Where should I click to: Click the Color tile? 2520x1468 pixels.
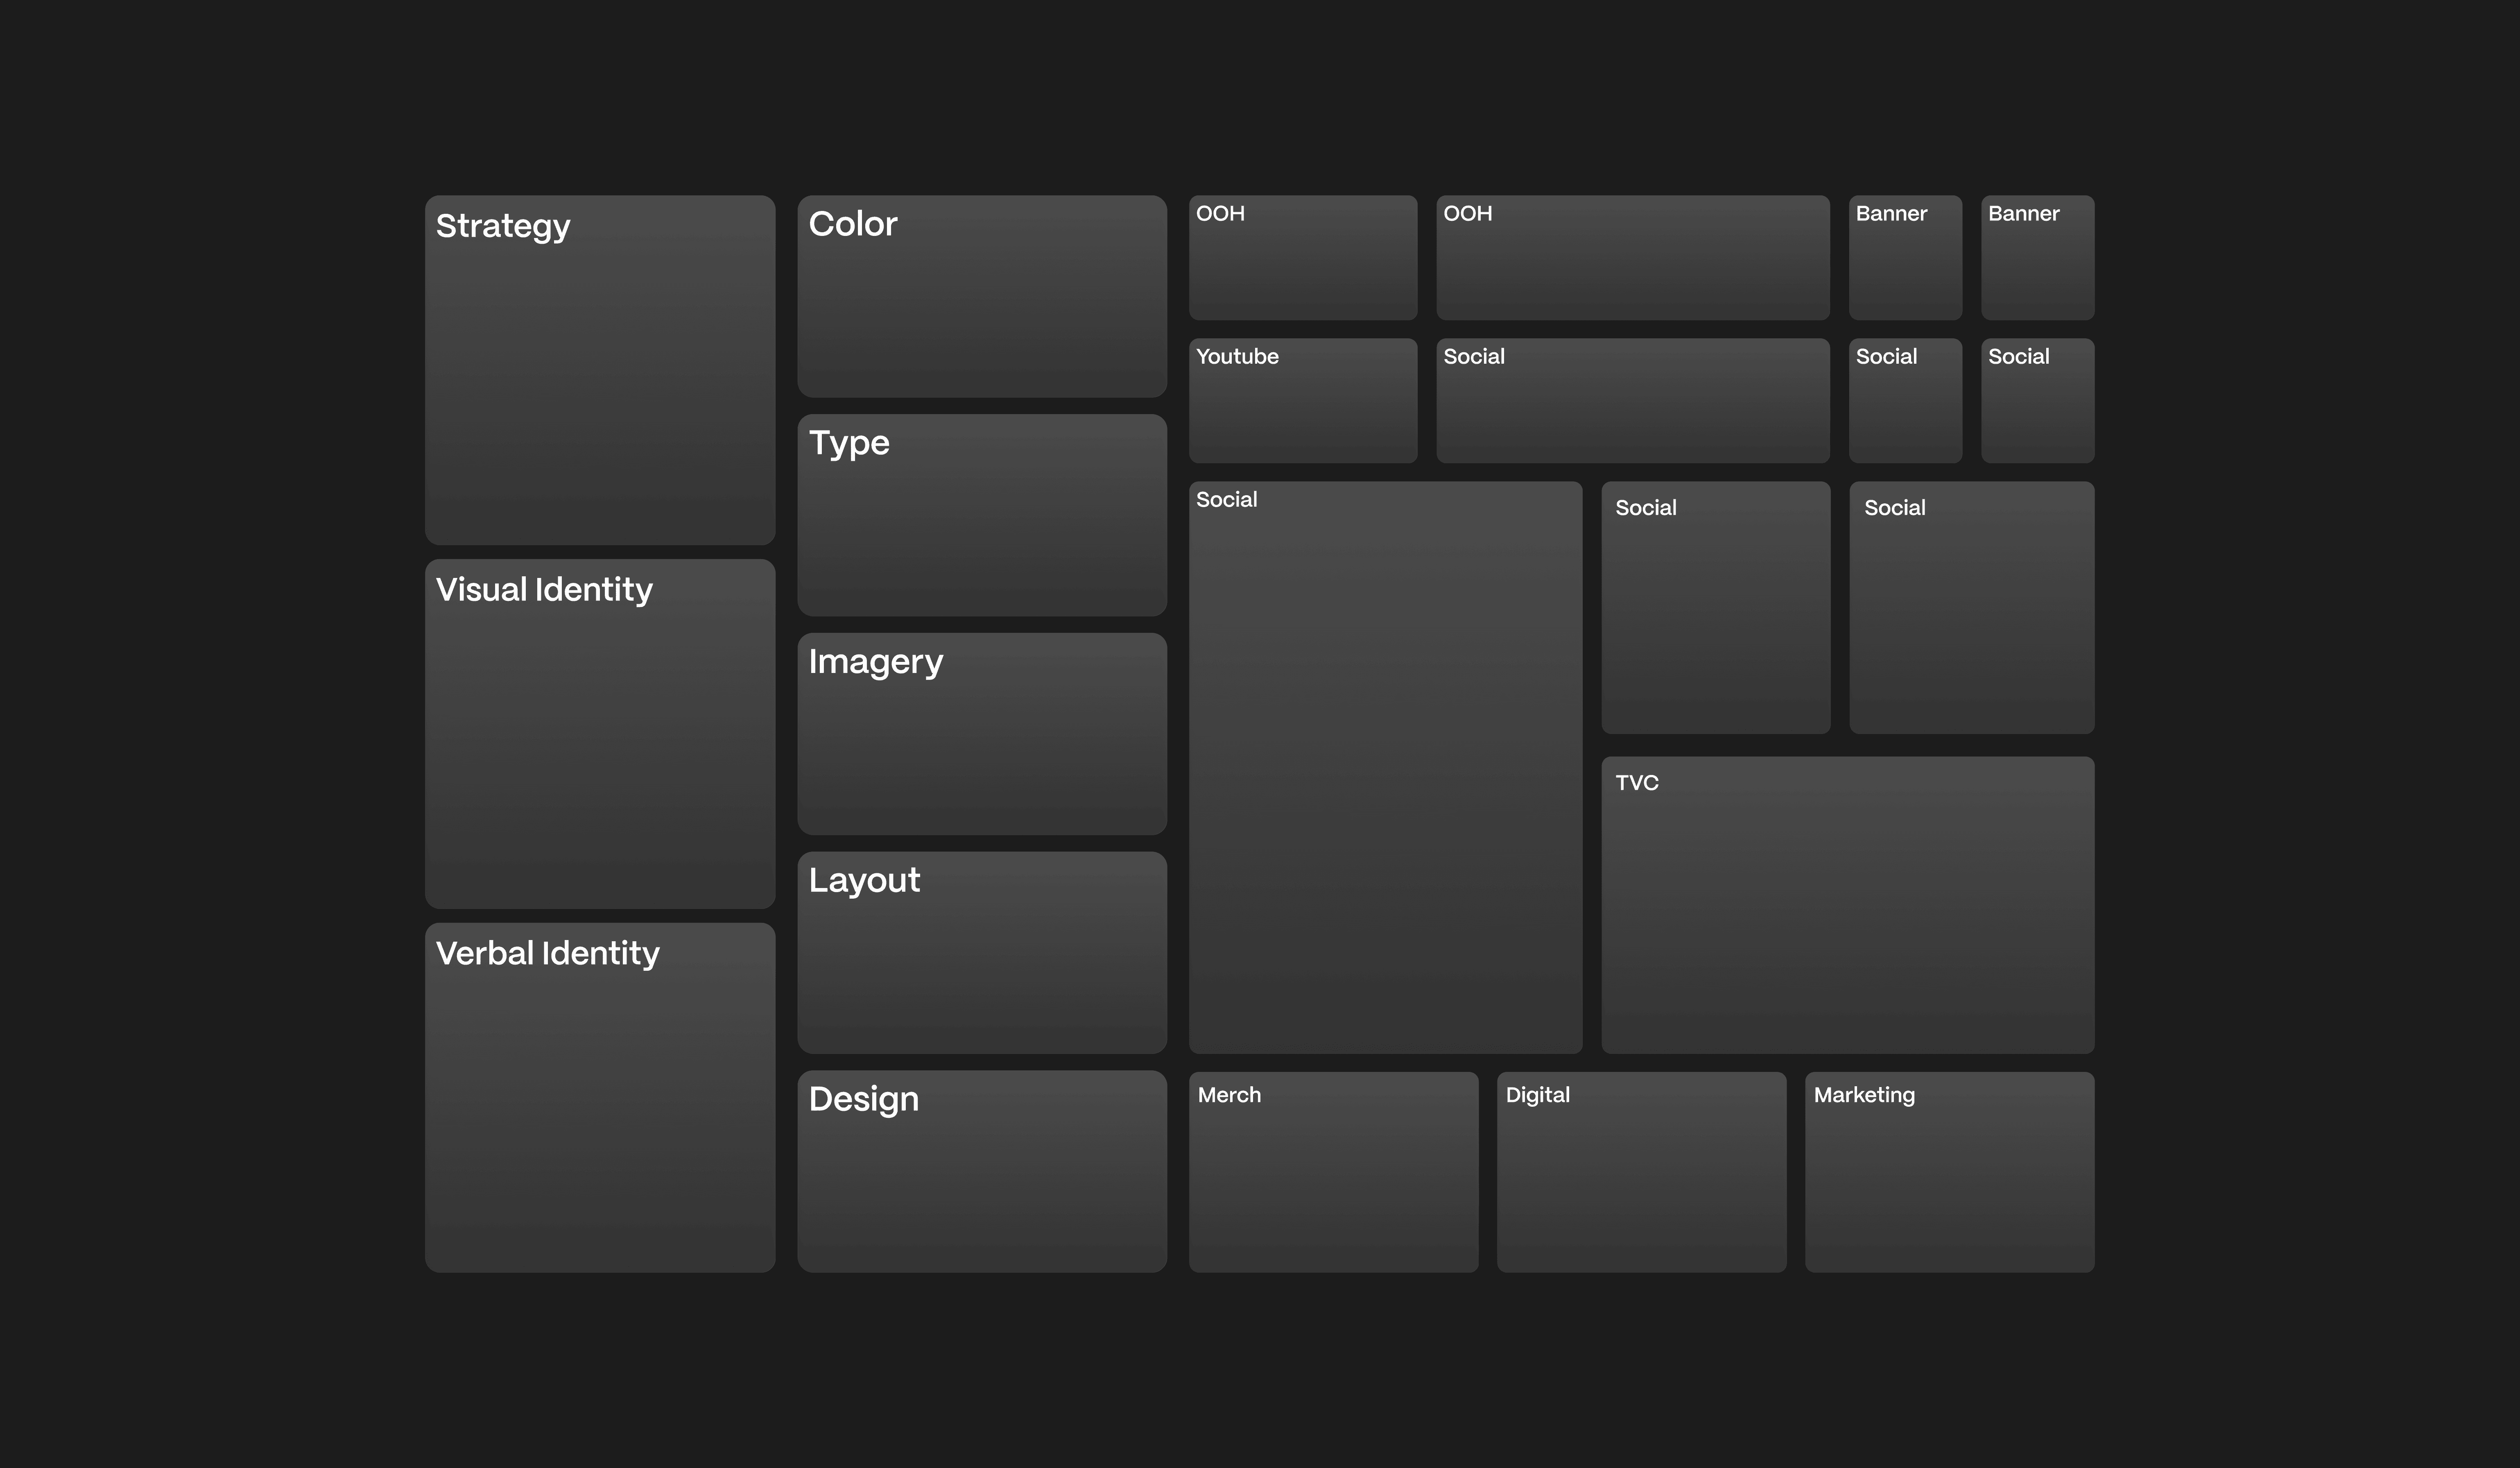[982, 296]
